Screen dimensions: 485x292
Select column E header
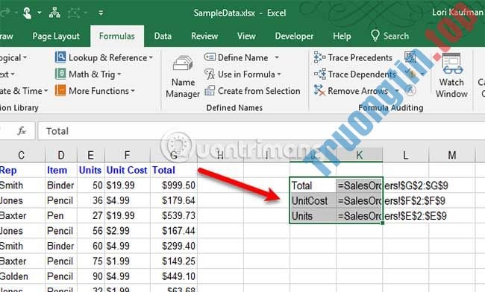point(90,155)
